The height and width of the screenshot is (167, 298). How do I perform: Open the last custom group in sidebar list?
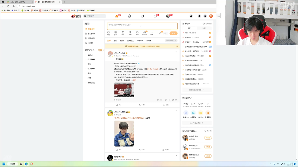pos(91,82)
